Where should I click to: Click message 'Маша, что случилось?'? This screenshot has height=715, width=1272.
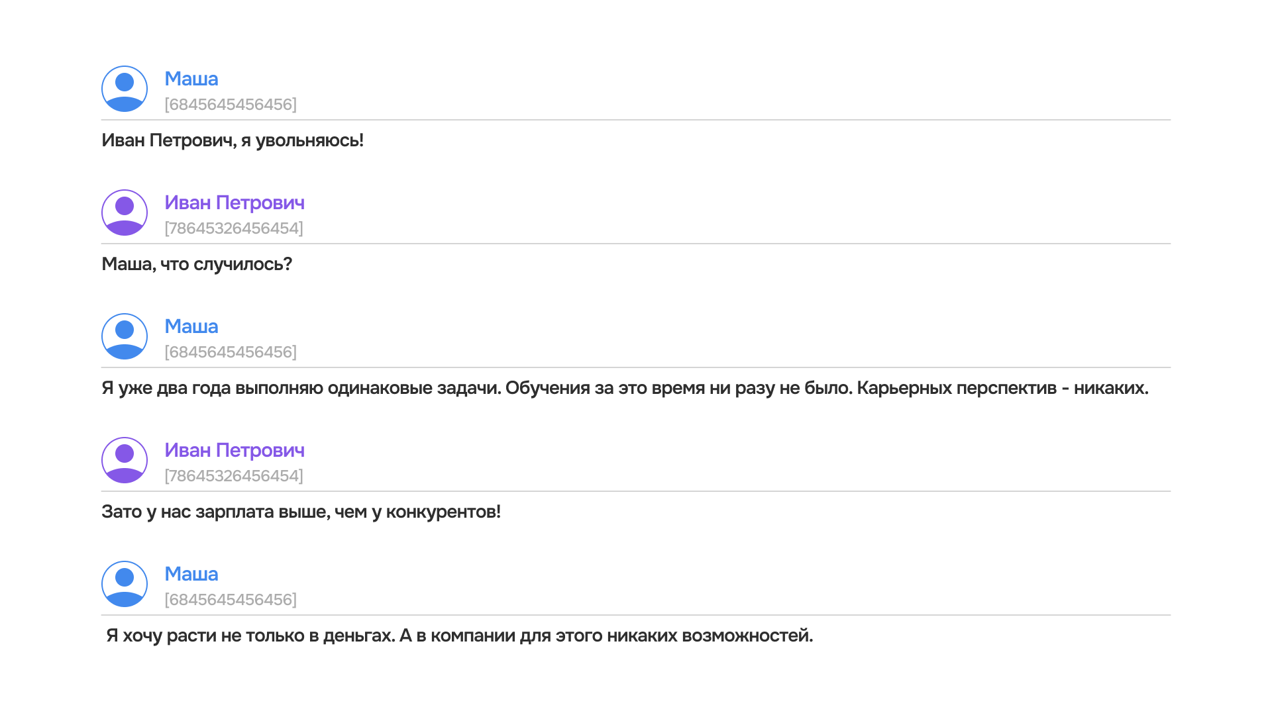[197, 264]
